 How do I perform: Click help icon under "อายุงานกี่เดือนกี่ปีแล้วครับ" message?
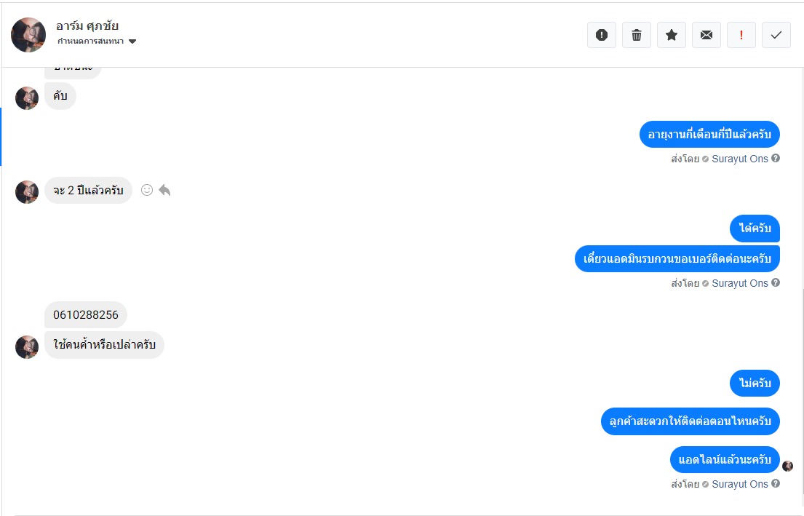[776, 158]
